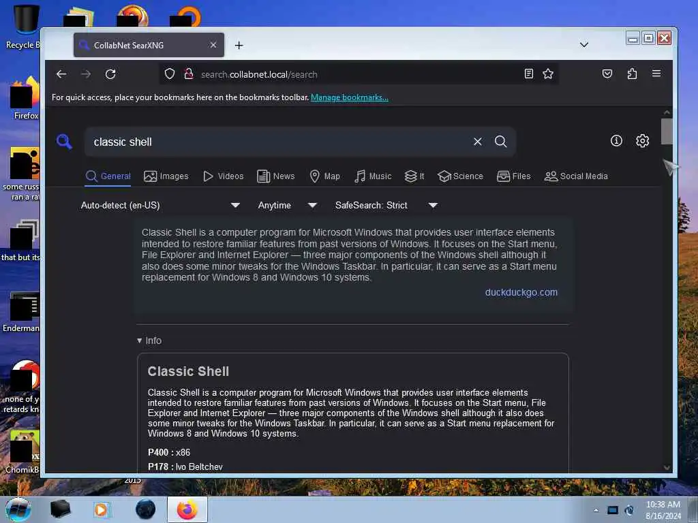
Task: Open the Windows Start button
Action: [x=18, y=509]
